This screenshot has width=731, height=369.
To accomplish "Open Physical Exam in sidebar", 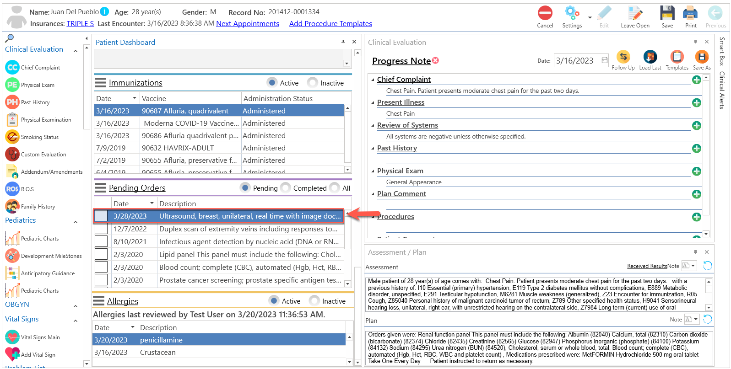I will coord(30,85).
